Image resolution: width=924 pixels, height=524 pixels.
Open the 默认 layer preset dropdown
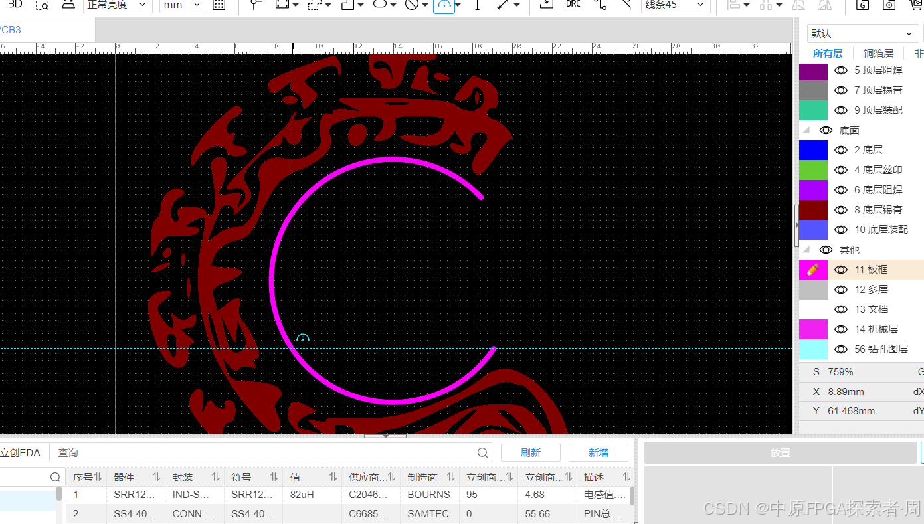tap(863, 33)
